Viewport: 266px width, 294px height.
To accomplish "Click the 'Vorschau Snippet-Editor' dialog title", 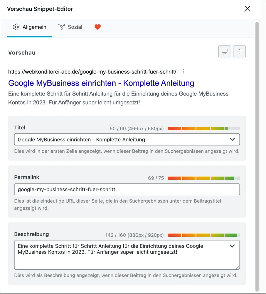I will (x=40, y=9).
